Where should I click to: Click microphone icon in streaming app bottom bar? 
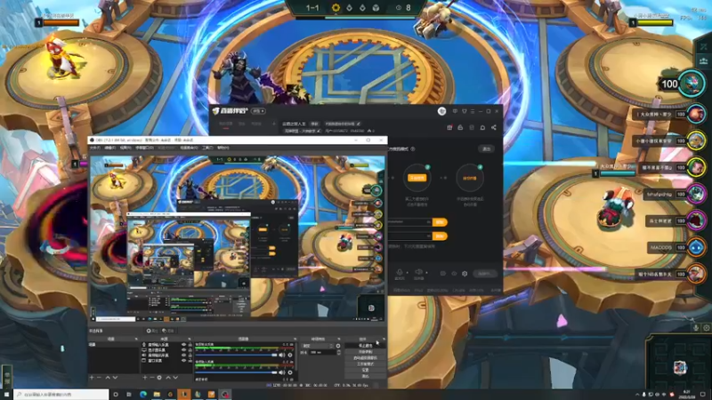(x=400, y=272)
